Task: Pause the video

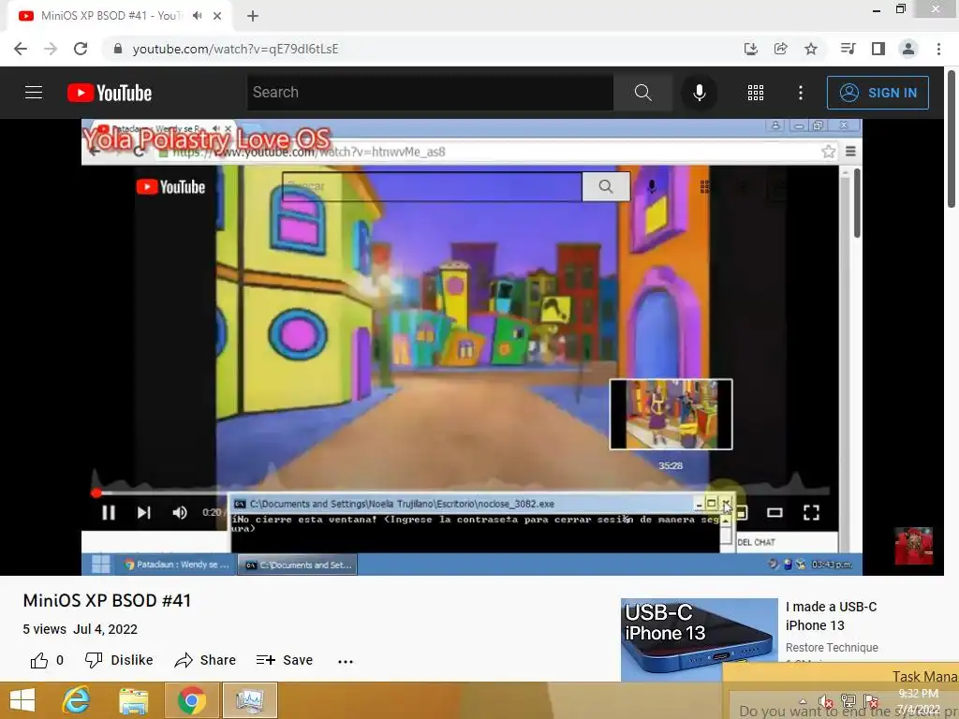Action: [109, 512]
